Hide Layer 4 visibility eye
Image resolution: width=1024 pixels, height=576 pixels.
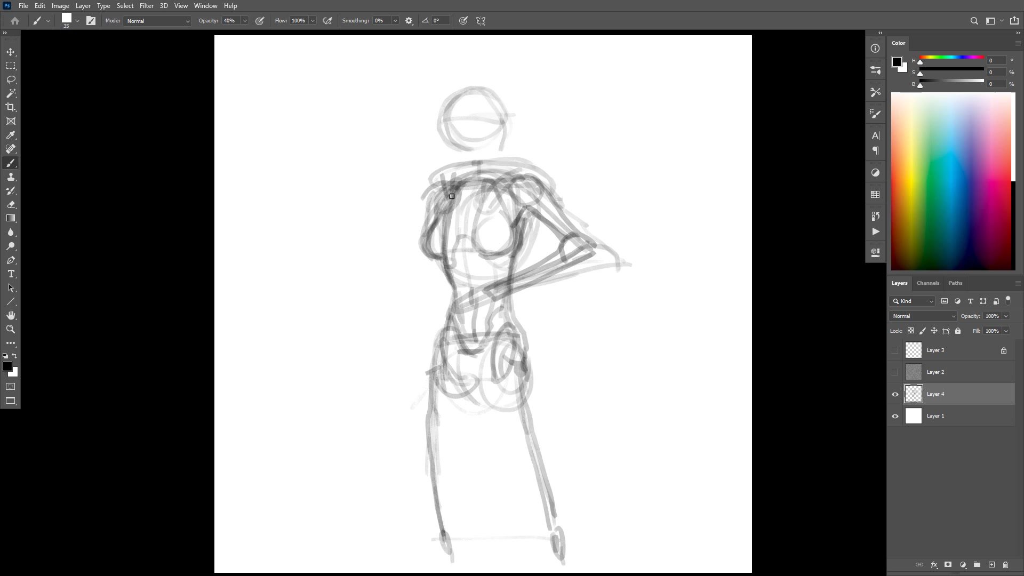[895, 394]
